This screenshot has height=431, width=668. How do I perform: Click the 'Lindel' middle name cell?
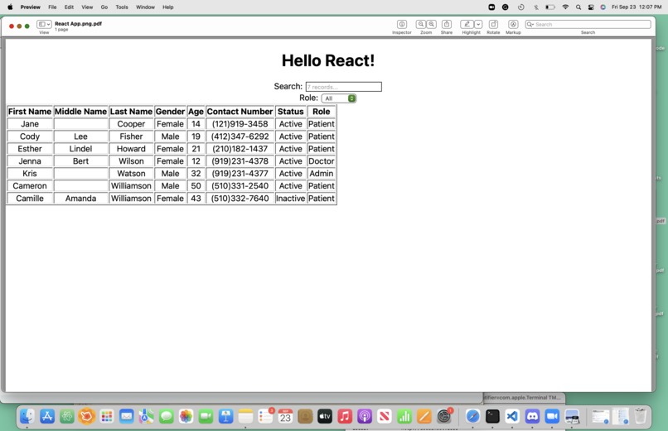click(x=80, y=149)
